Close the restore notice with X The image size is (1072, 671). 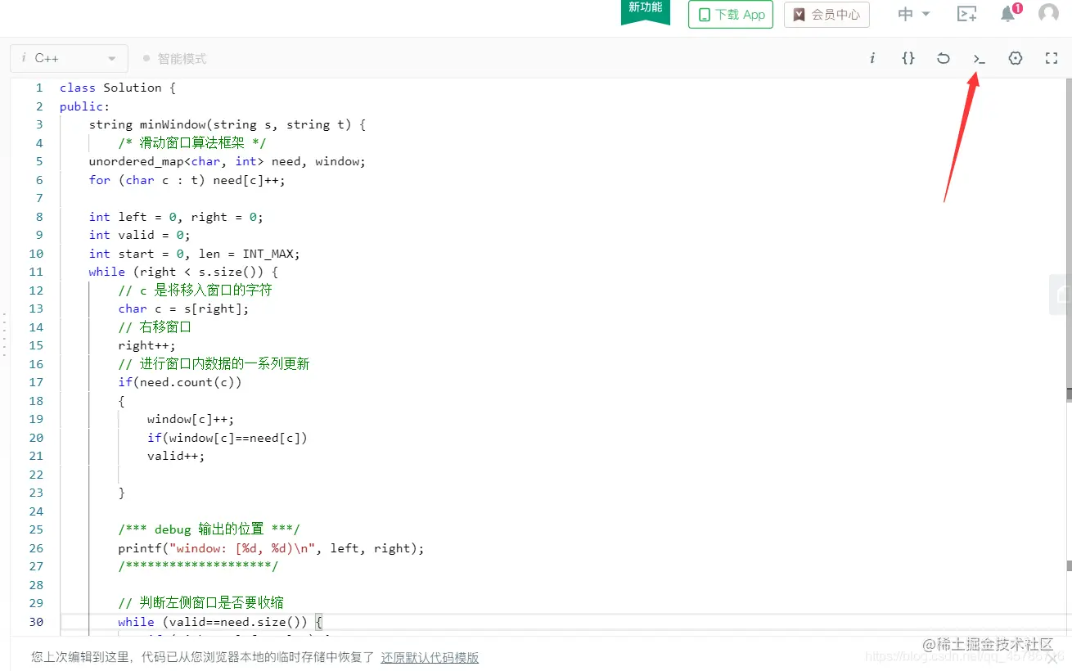(1052, 658)
